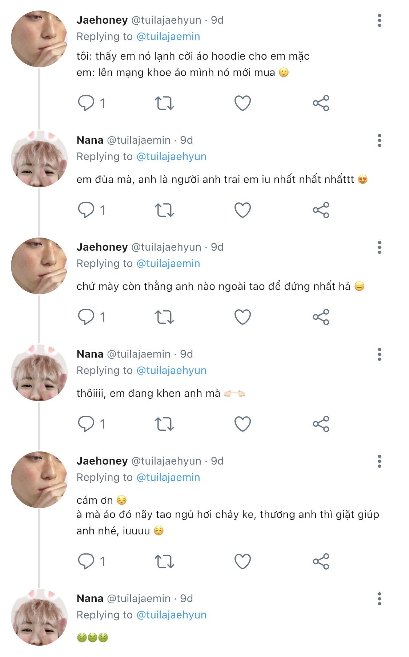Like the hoodie tweet by Jaehoney

coord(242,103)
